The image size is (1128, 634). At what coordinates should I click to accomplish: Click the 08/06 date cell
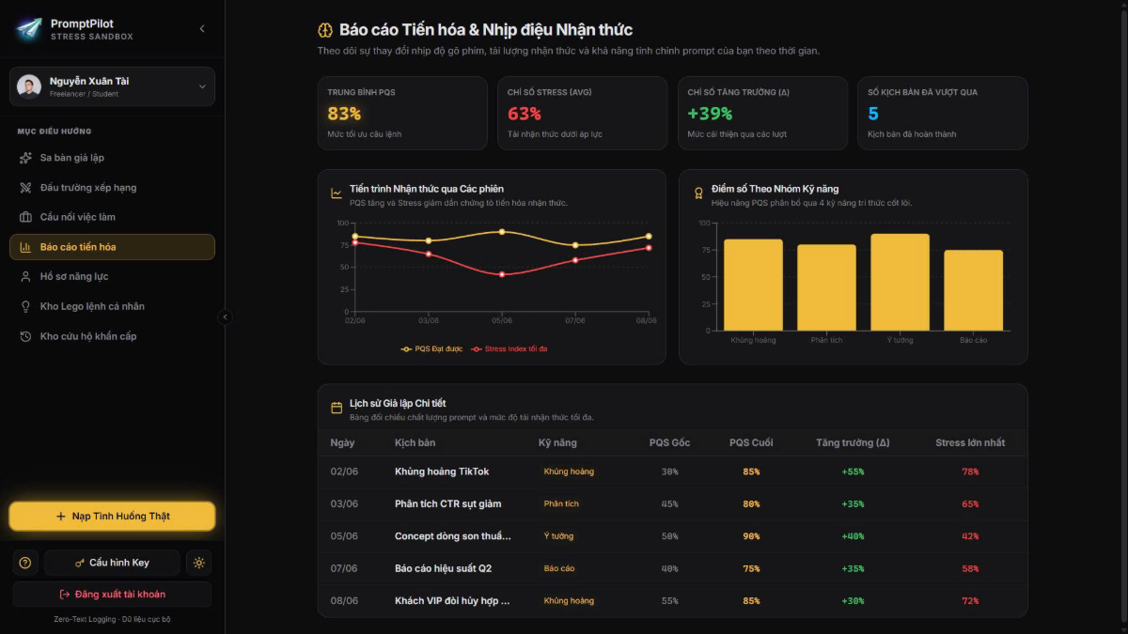[x=344, y=601]
